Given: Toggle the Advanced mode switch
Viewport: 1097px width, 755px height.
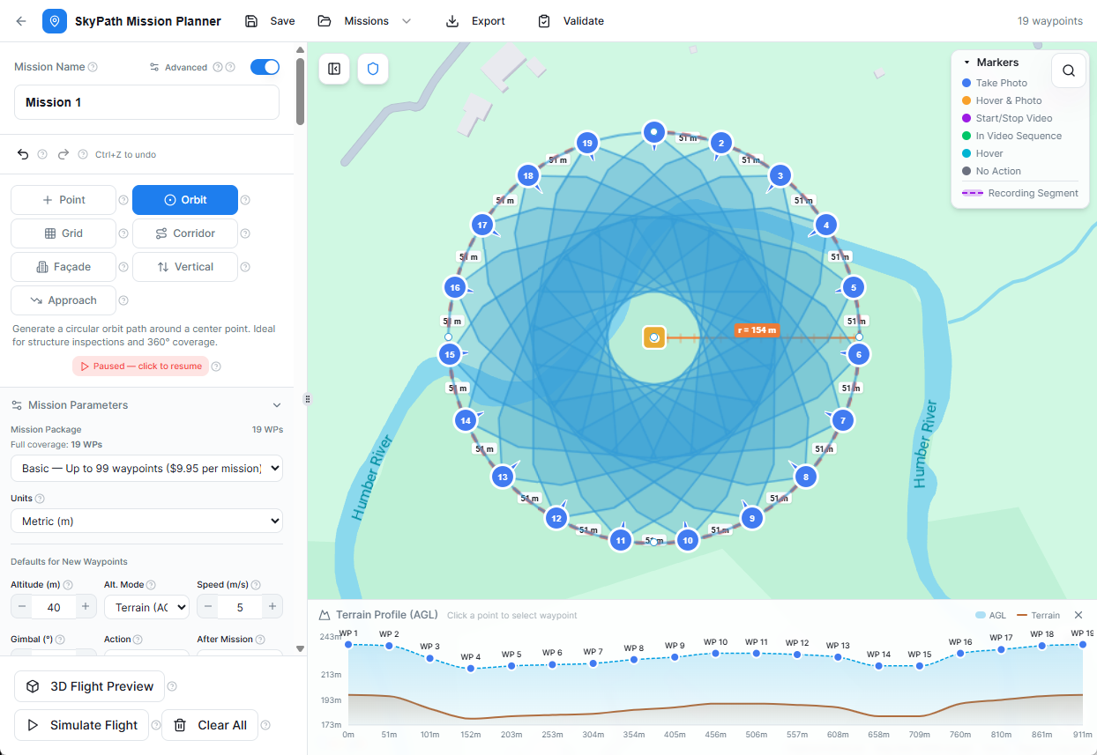Looking at the screenshot, I should click(x=265, y=67).
